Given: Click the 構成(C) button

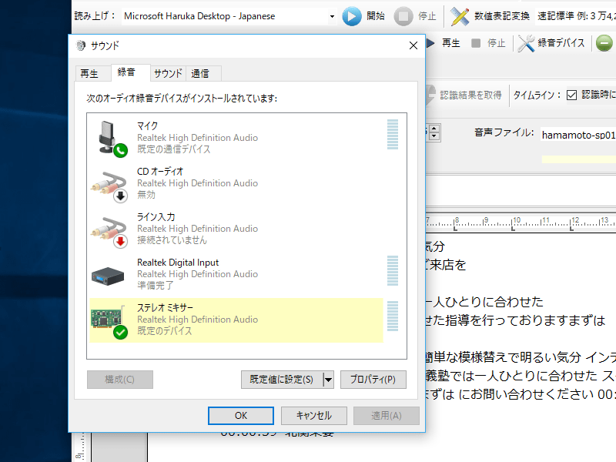Looking at the screenshot, I should point(120,380).
